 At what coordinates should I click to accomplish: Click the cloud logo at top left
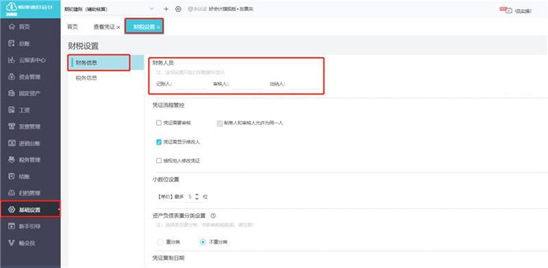pyautogui.click(x=12, y=7)
